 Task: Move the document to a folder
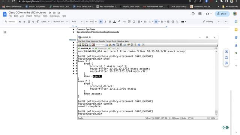pos(54,13)
